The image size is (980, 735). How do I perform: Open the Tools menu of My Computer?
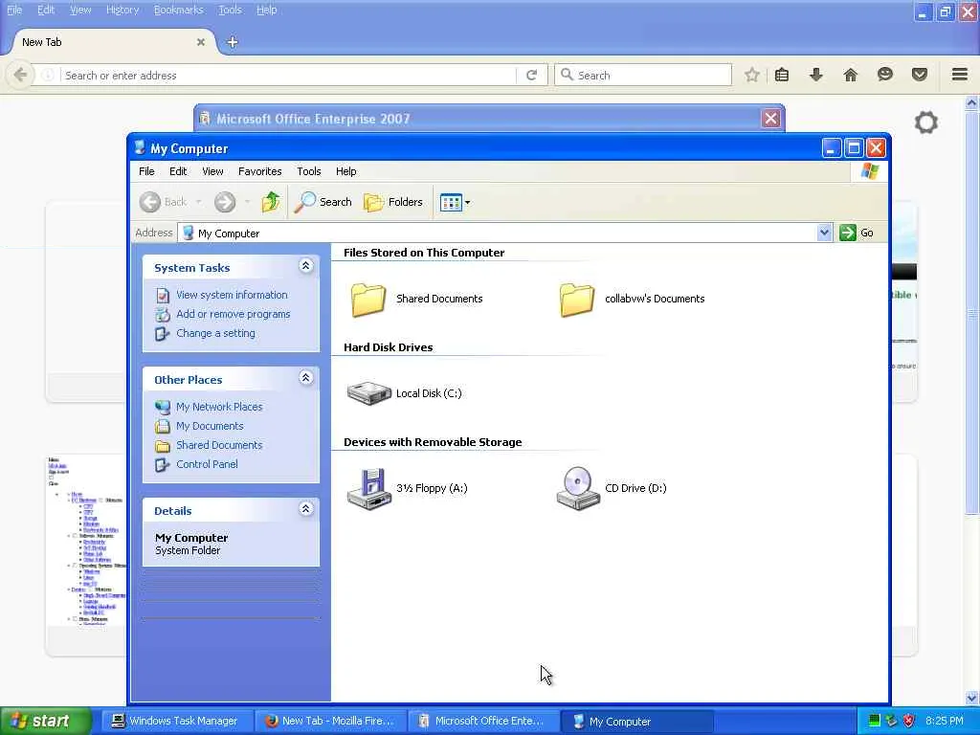pyautogui.click(x=309, y=171)
